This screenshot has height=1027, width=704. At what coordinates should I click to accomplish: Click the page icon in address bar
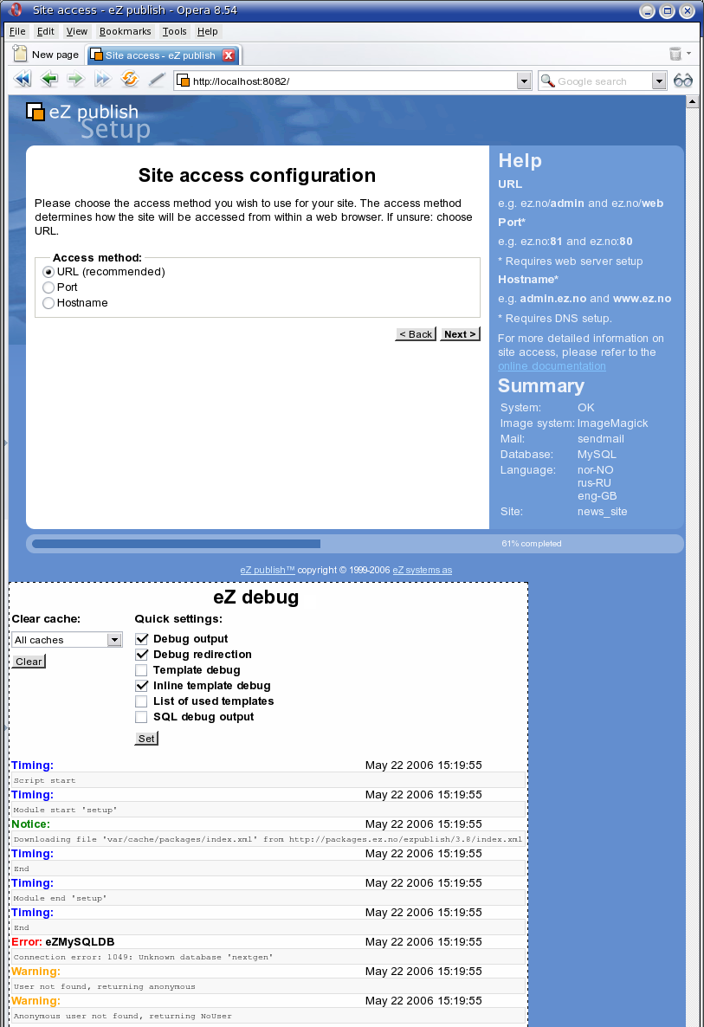(184, 81)
